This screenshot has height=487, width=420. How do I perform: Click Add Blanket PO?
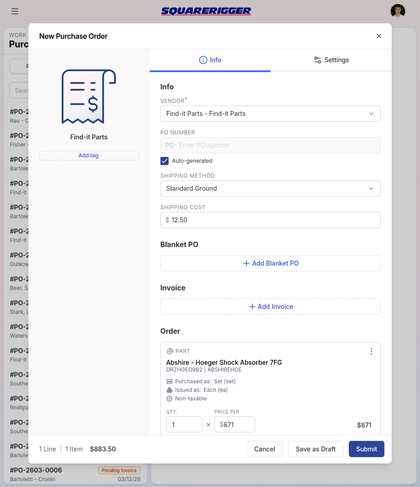[x=270, y=263]
